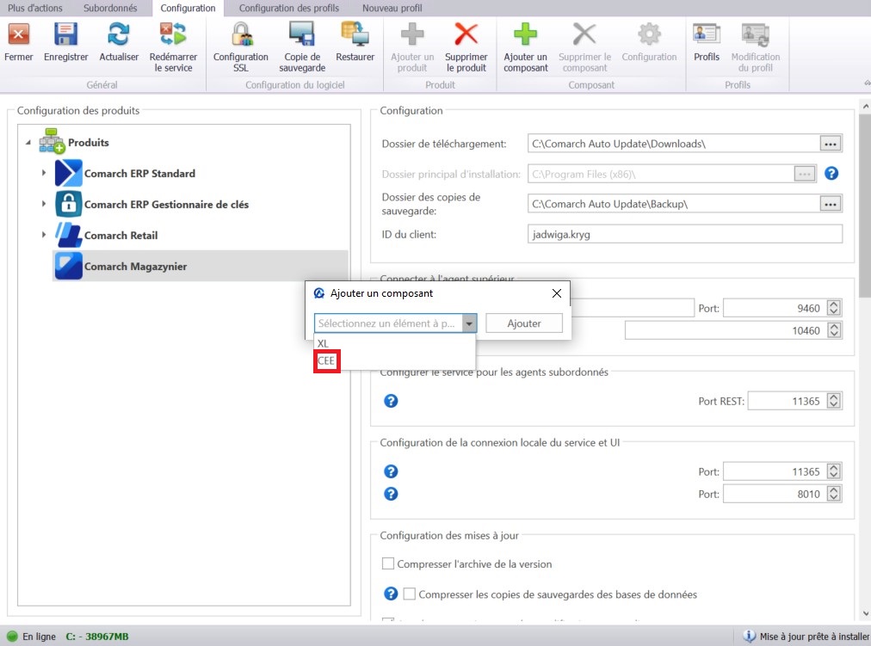Click help icon beside Port 8010

391,494
